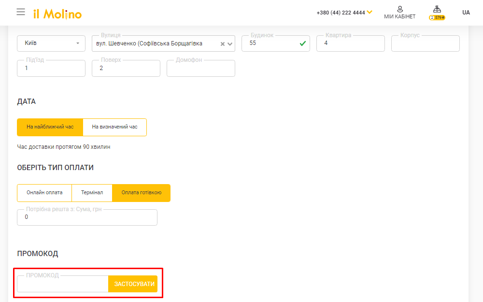Viewport: 483px width, 302px height.
Task: Choose Термінал payment type
Action: pos(92,193)
